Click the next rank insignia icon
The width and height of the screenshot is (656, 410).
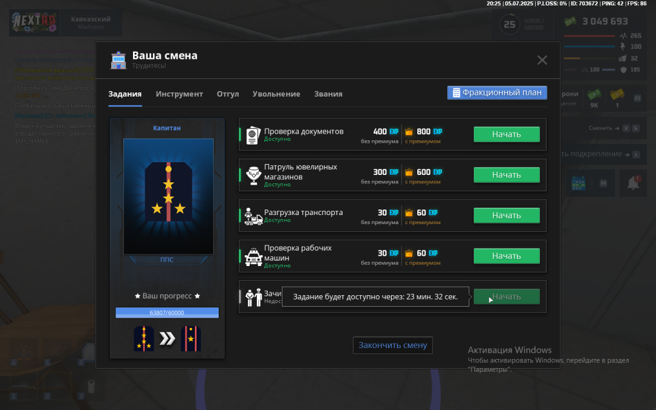pos(191,339)
